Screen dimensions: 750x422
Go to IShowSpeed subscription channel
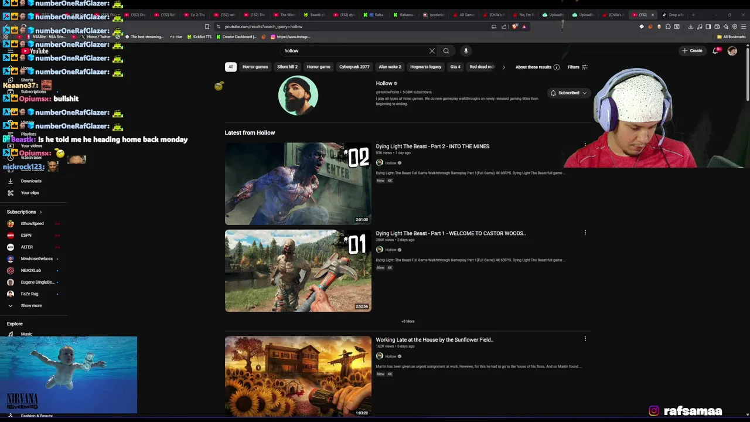point(32,223)
